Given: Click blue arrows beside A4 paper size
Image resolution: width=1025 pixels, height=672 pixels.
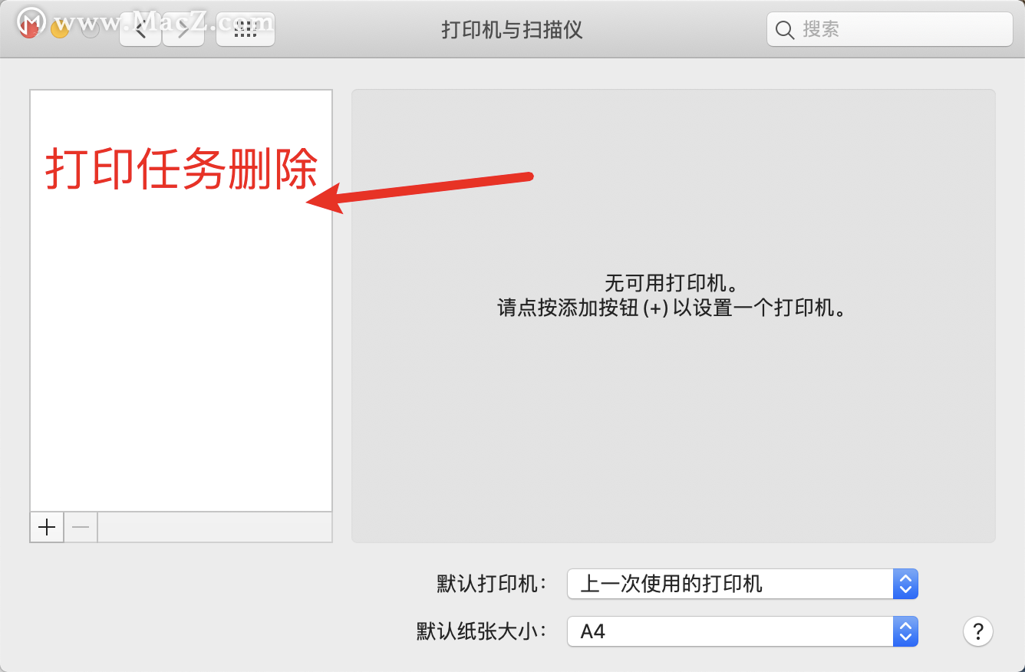Looking at the screenshot, I should (905, 631).
